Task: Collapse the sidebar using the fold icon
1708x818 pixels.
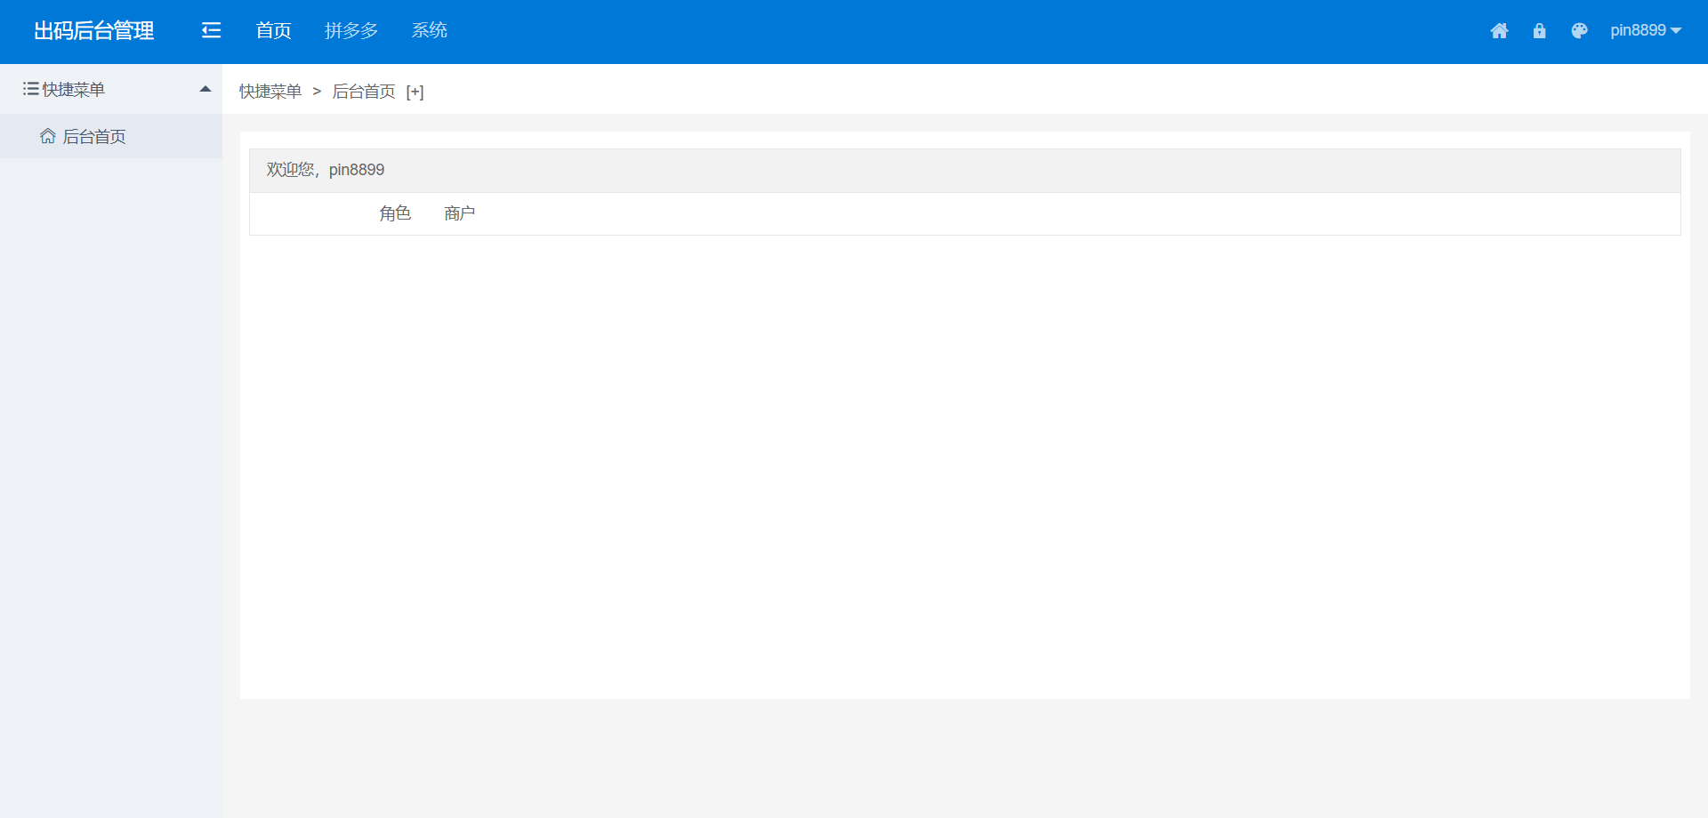Action: 211,31
